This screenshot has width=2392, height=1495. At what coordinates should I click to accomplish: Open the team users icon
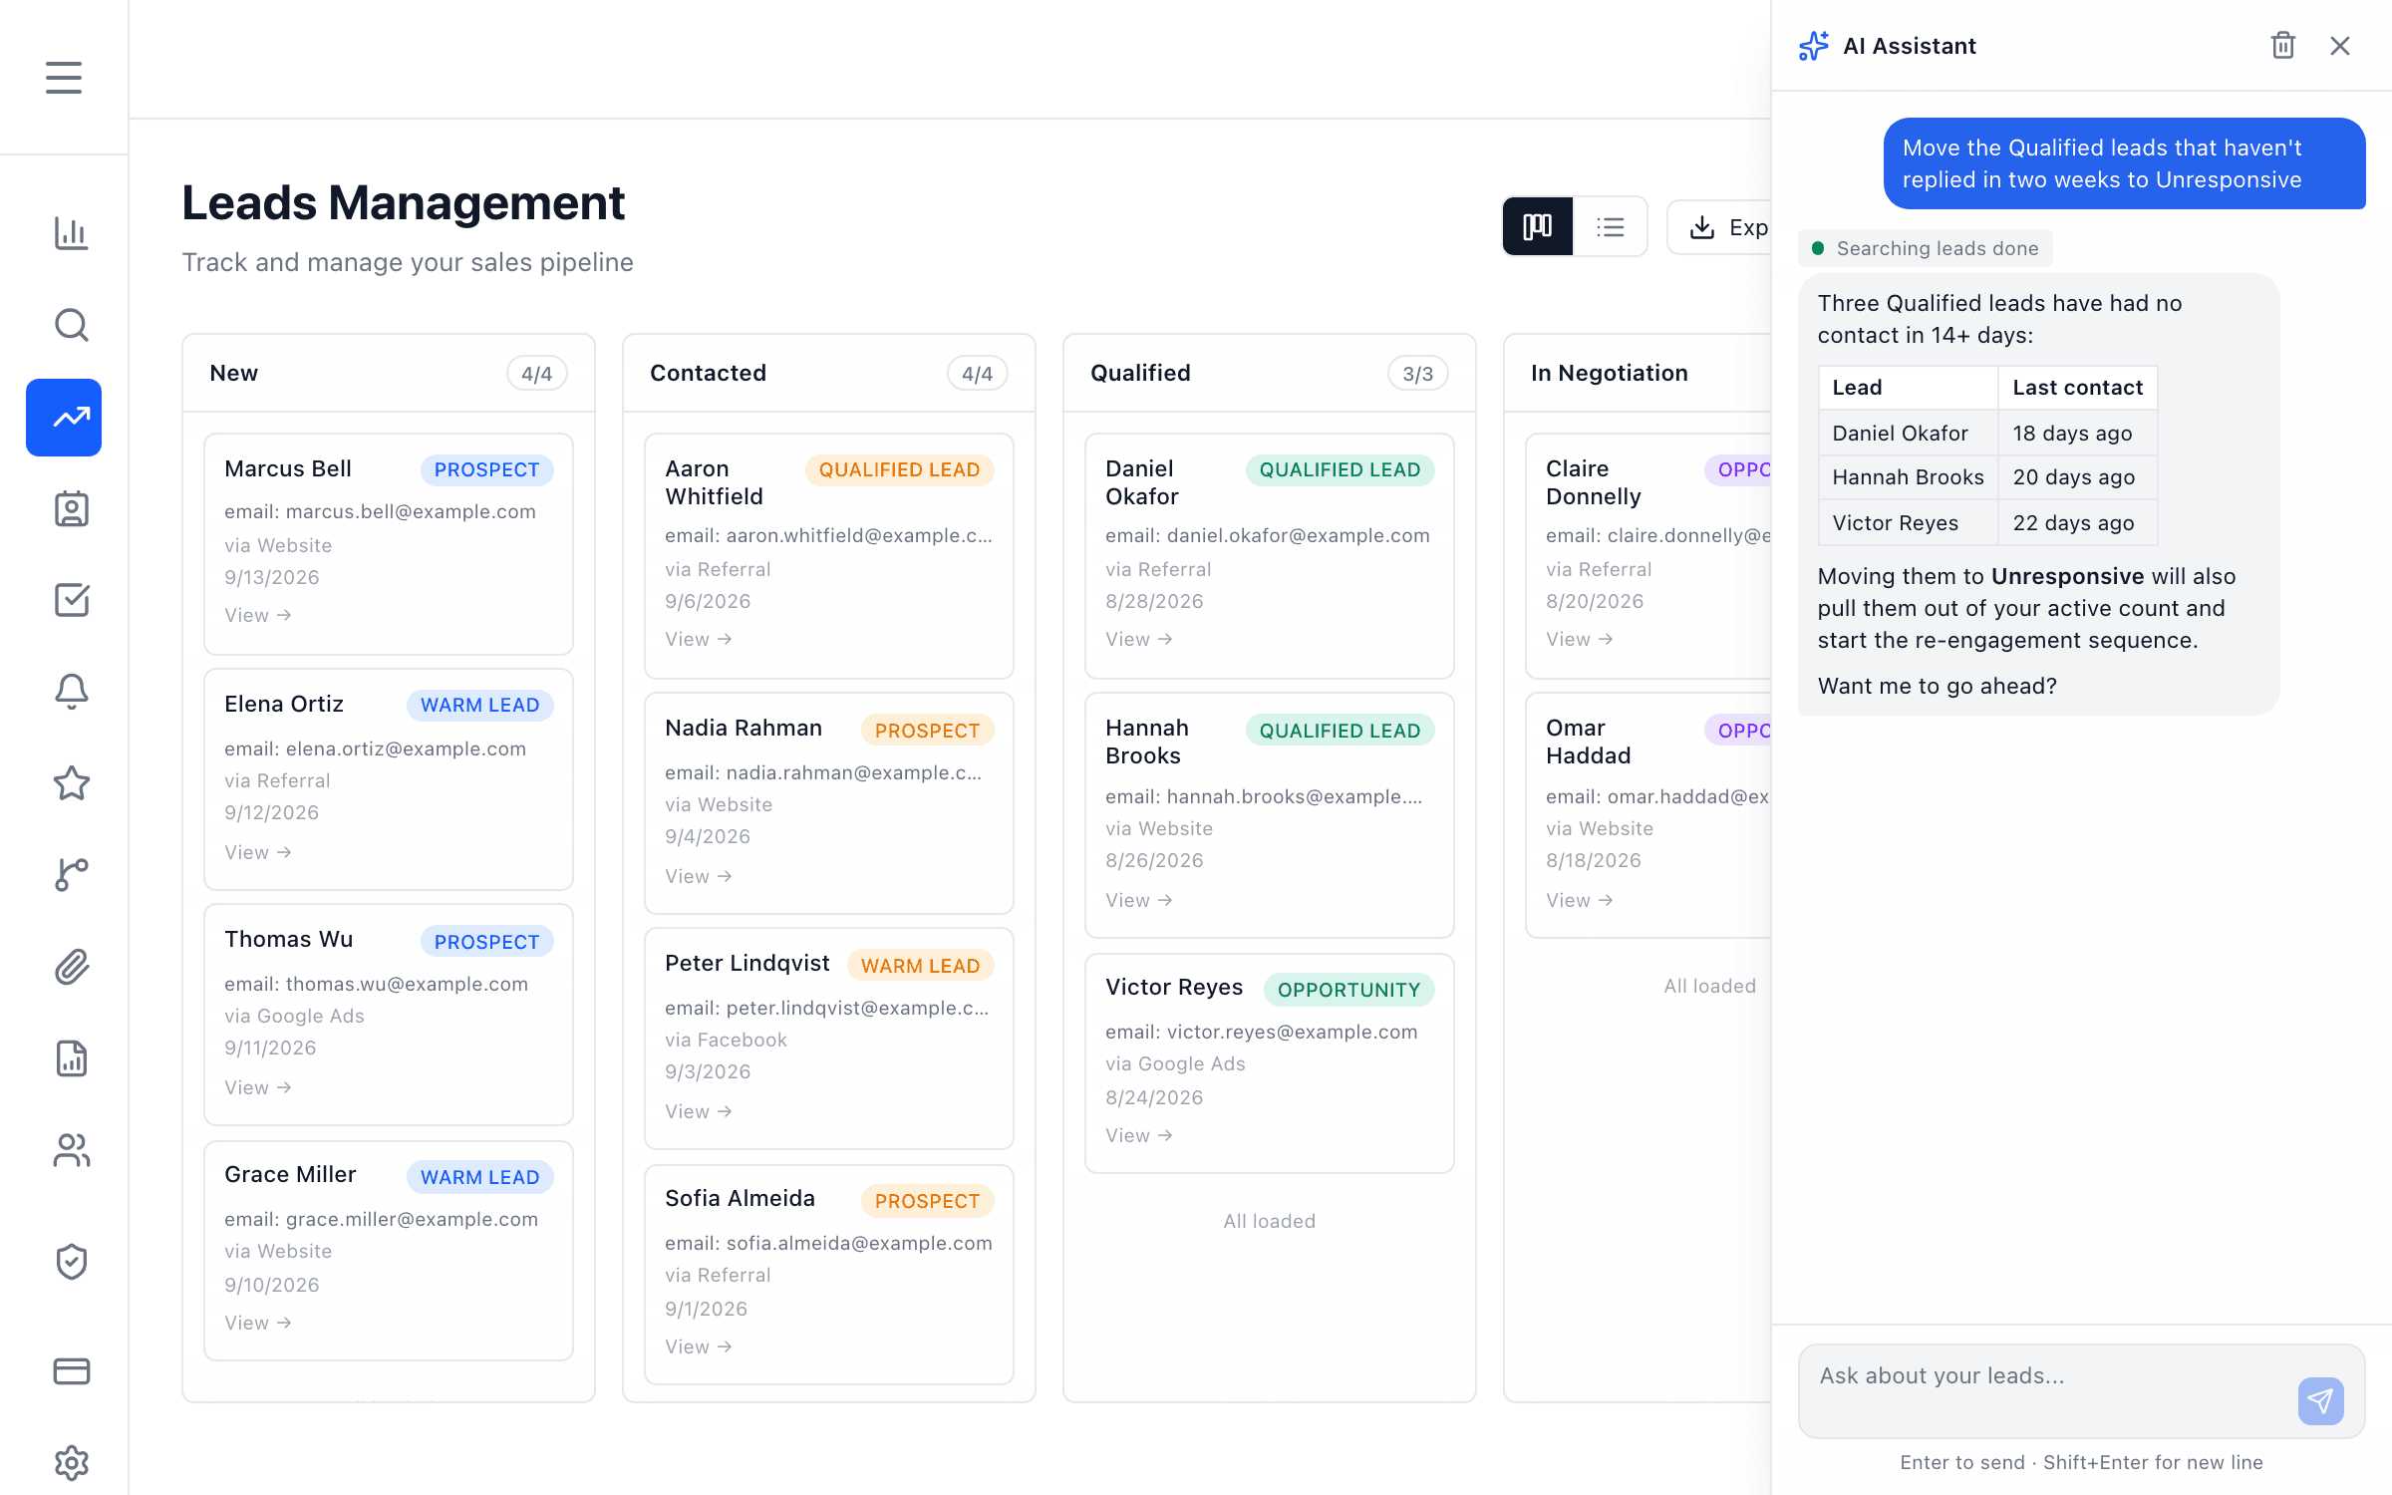(x=71, y=1150)
